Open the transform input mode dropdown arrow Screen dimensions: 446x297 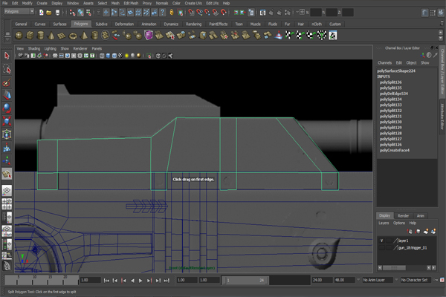pos(297,12)
